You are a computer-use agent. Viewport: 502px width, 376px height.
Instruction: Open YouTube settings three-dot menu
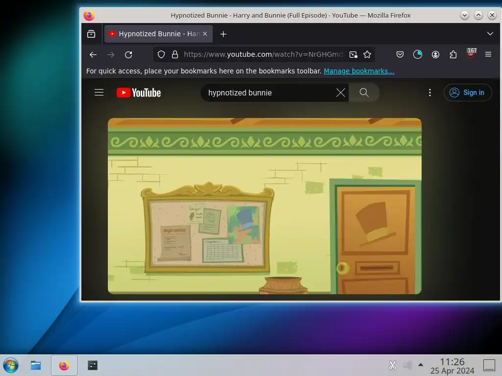429,93
